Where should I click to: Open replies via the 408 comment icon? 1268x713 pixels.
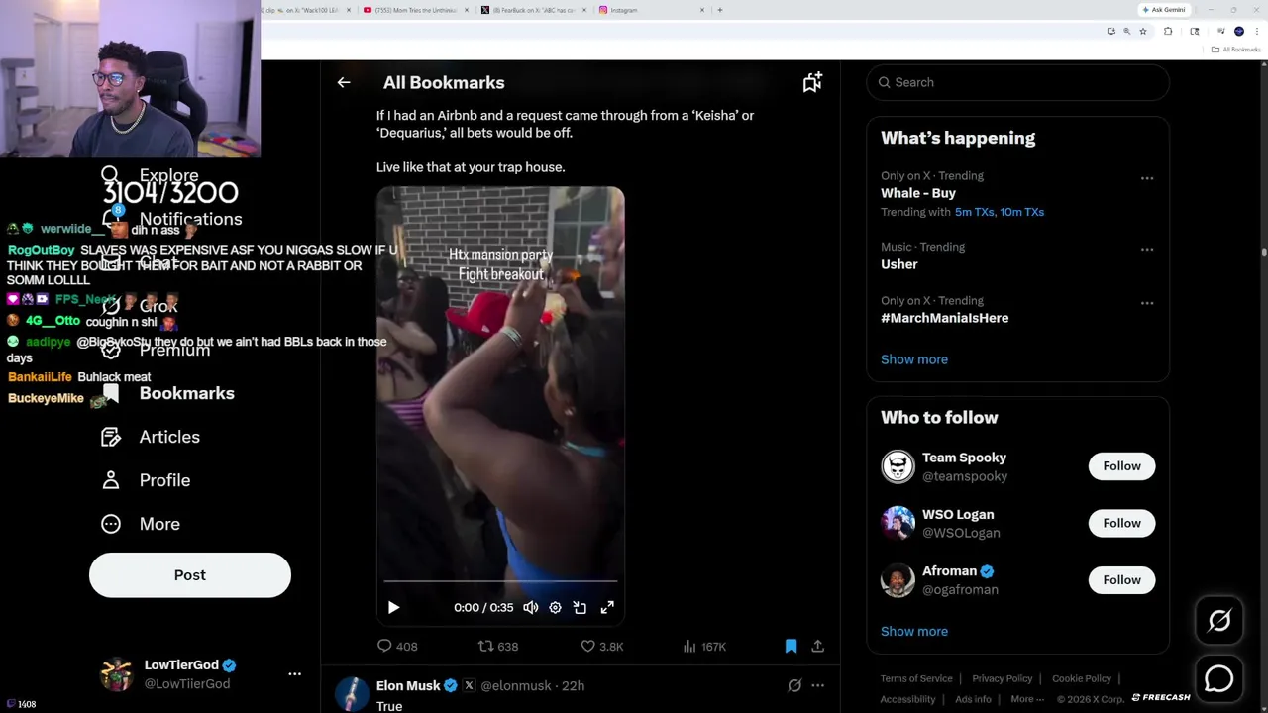pos(397,646)
